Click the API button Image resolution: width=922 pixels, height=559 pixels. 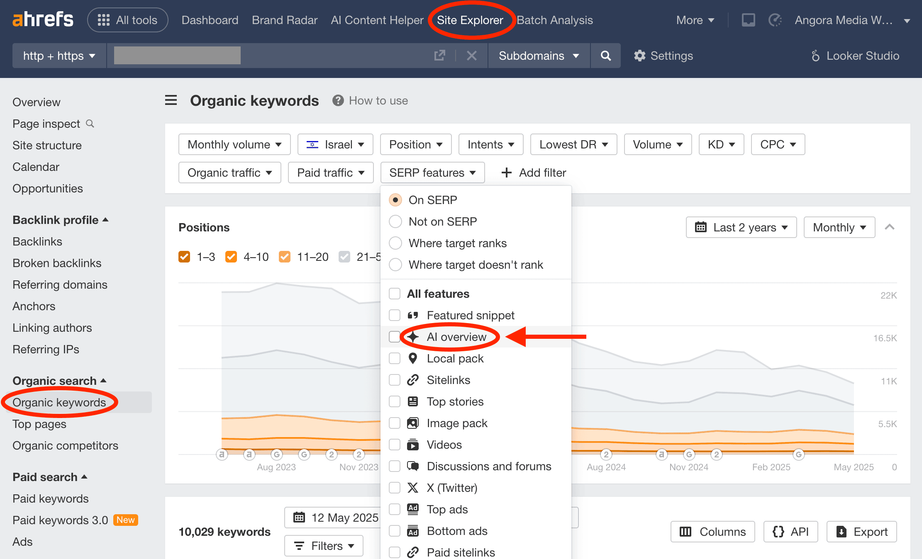click(790, 532)
